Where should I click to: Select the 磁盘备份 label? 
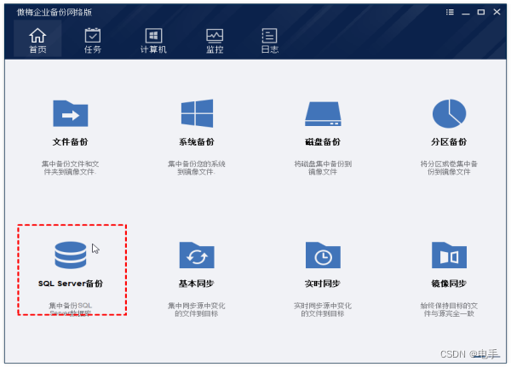click(323, 142)
